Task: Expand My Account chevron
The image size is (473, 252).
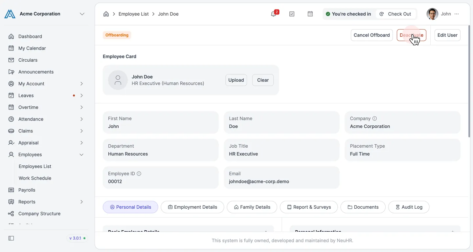Action: pyautogui.click(x=81, y=84)
